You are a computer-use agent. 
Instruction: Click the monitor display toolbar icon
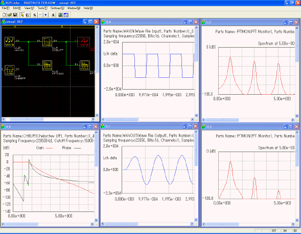coord(60,15)
